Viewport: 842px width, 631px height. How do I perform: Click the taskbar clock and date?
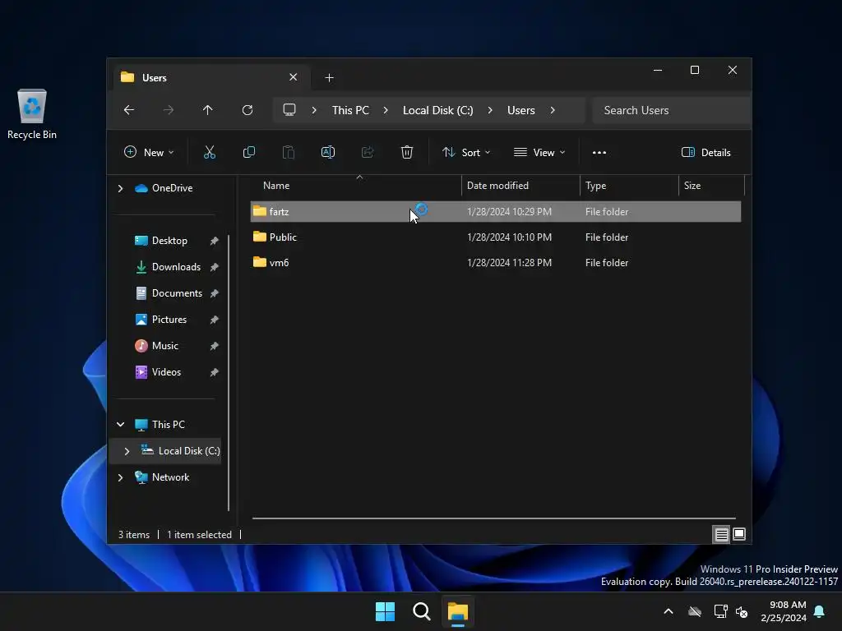pos(784,611)
